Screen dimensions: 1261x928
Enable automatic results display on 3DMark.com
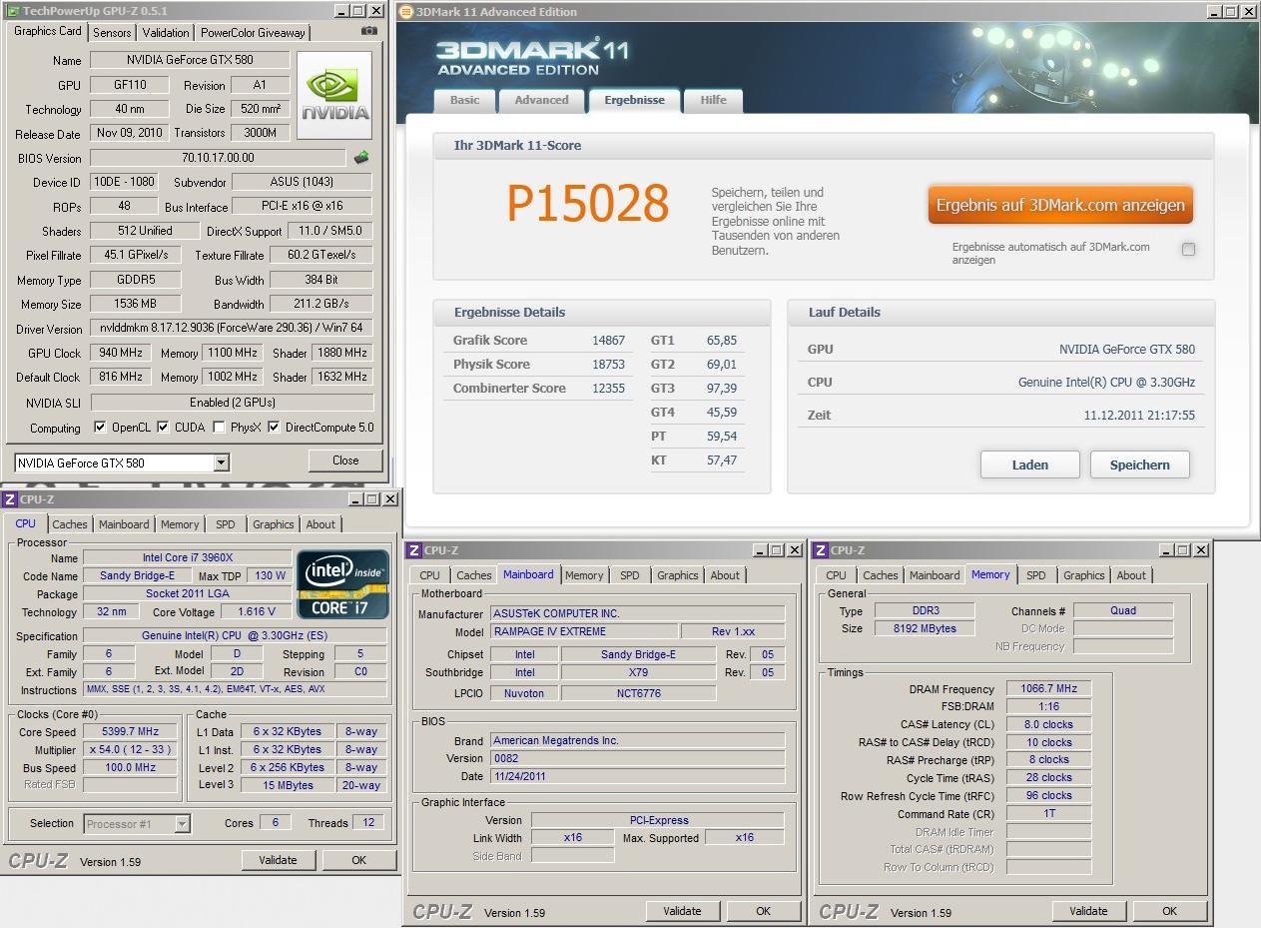(1188, 249)
